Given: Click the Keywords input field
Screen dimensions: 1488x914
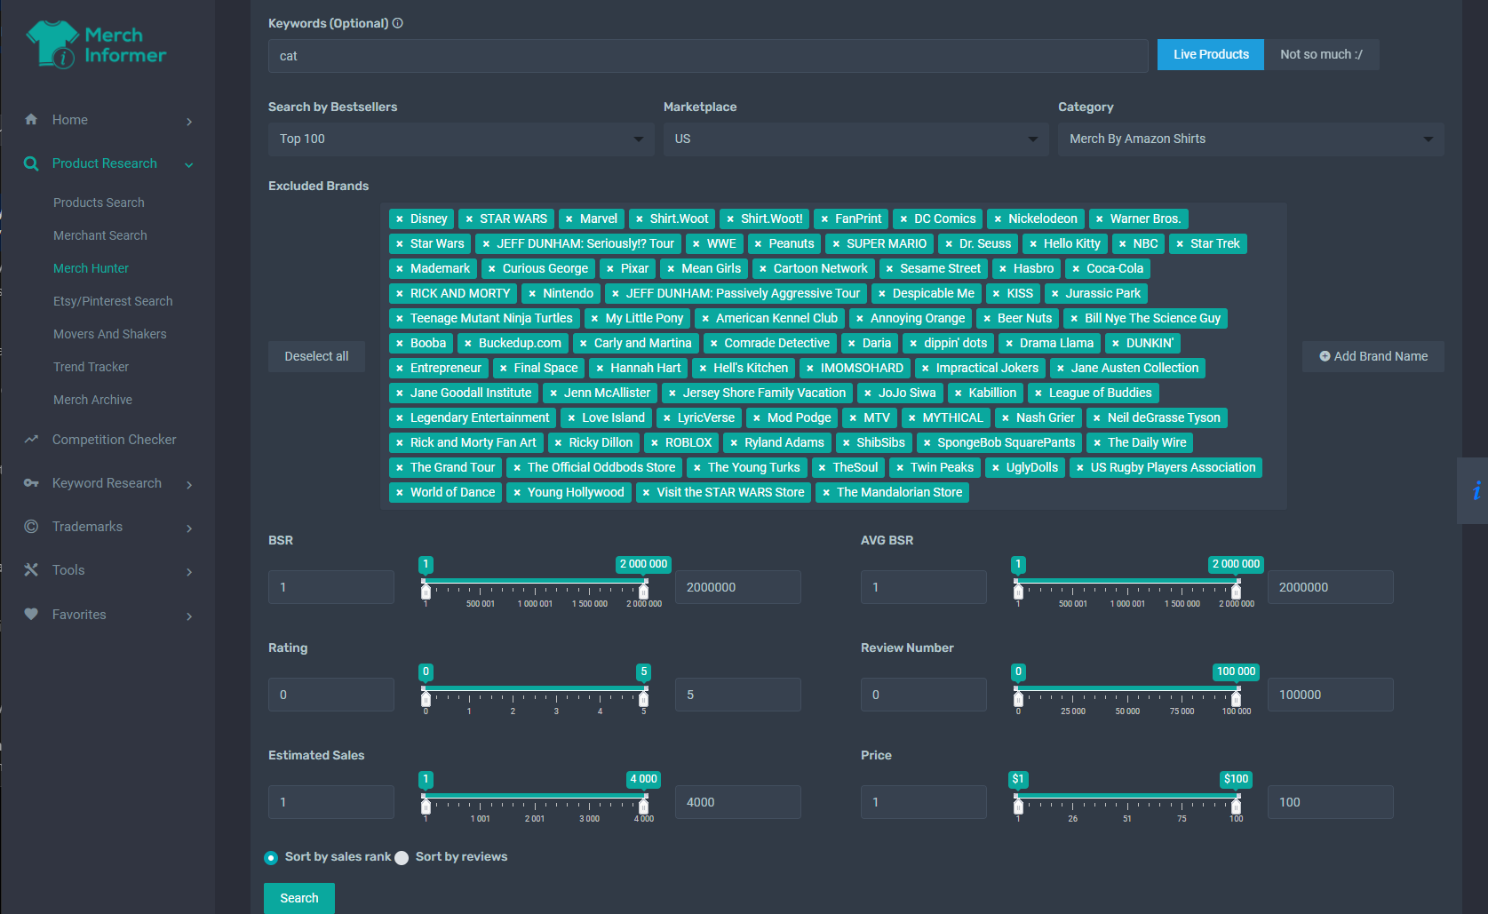Looking at the screenshot, I should coord(708,56).
